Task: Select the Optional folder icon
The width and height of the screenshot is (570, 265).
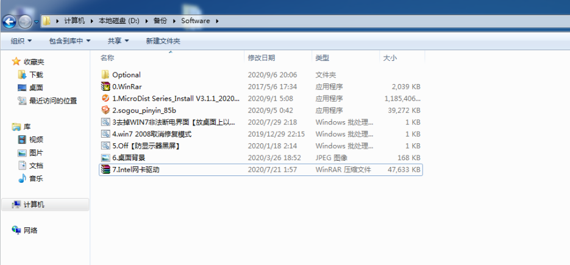Action: tap(105, 75)
